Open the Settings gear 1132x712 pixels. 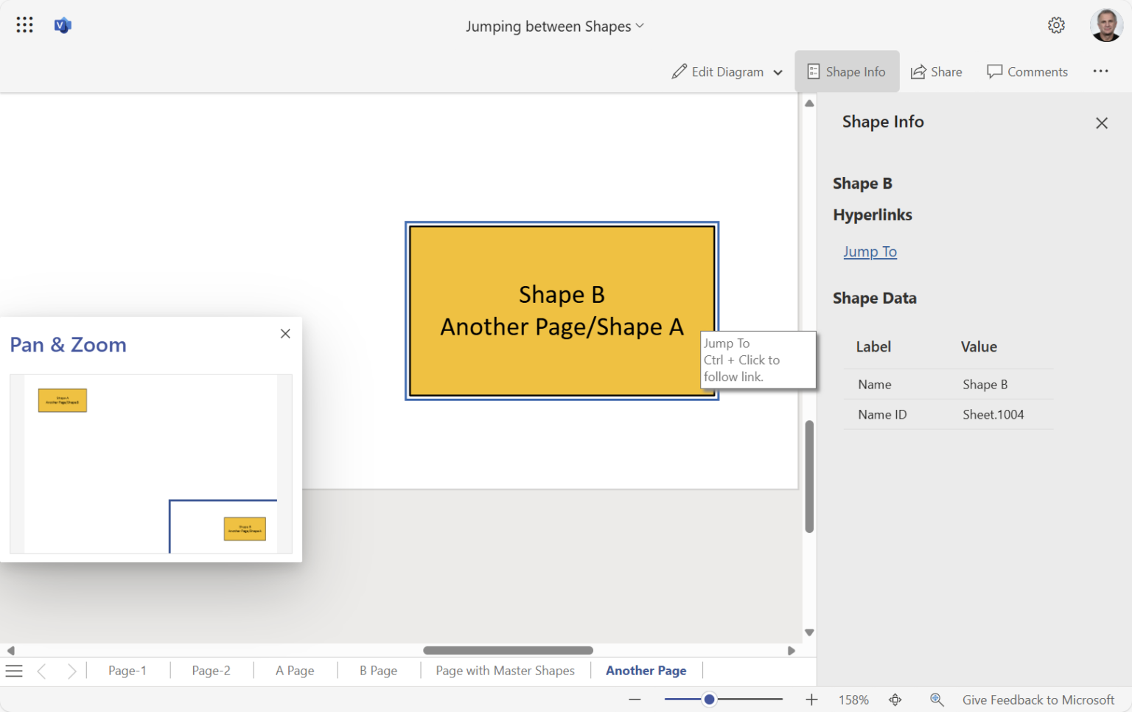[1056, 24]
